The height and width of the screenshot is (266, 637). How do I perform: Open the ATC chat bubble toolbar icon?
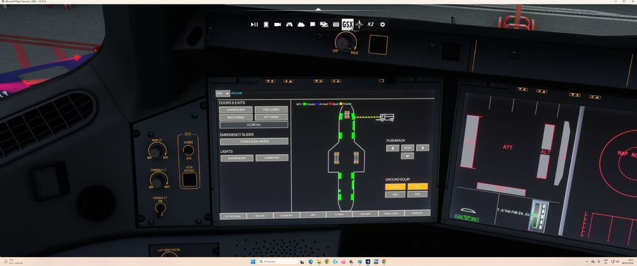[312, 24]
